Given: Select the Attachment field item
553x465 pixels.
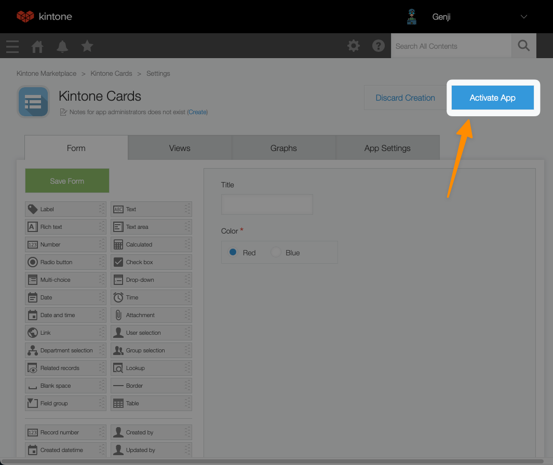Looking at the screenshot, I should click(x=151, y=315).
